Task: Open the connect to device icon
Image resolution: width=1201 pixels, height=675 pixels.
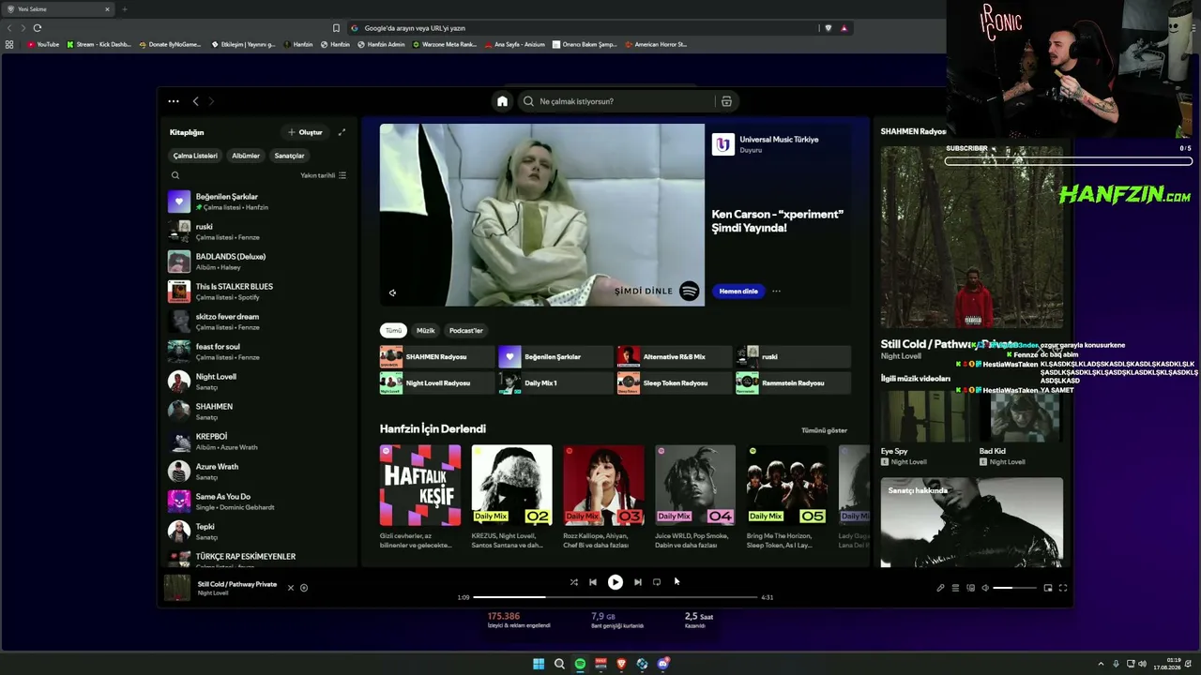Action: click(x=970, y=588)
